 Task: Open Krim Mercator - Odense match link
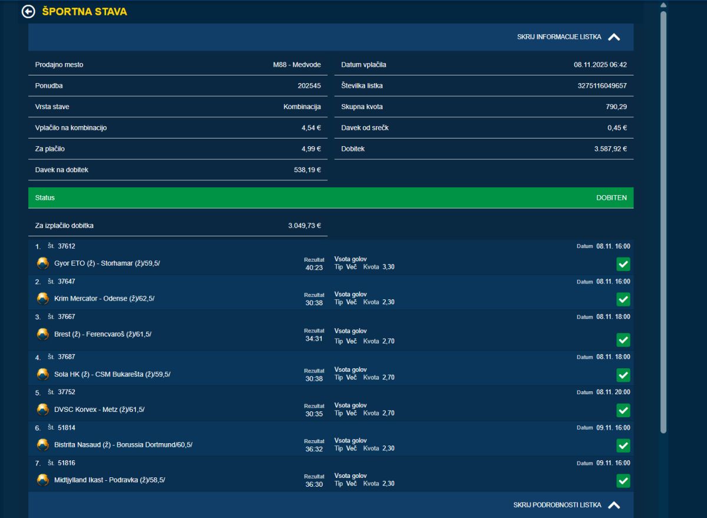click(x=104, y=299)
